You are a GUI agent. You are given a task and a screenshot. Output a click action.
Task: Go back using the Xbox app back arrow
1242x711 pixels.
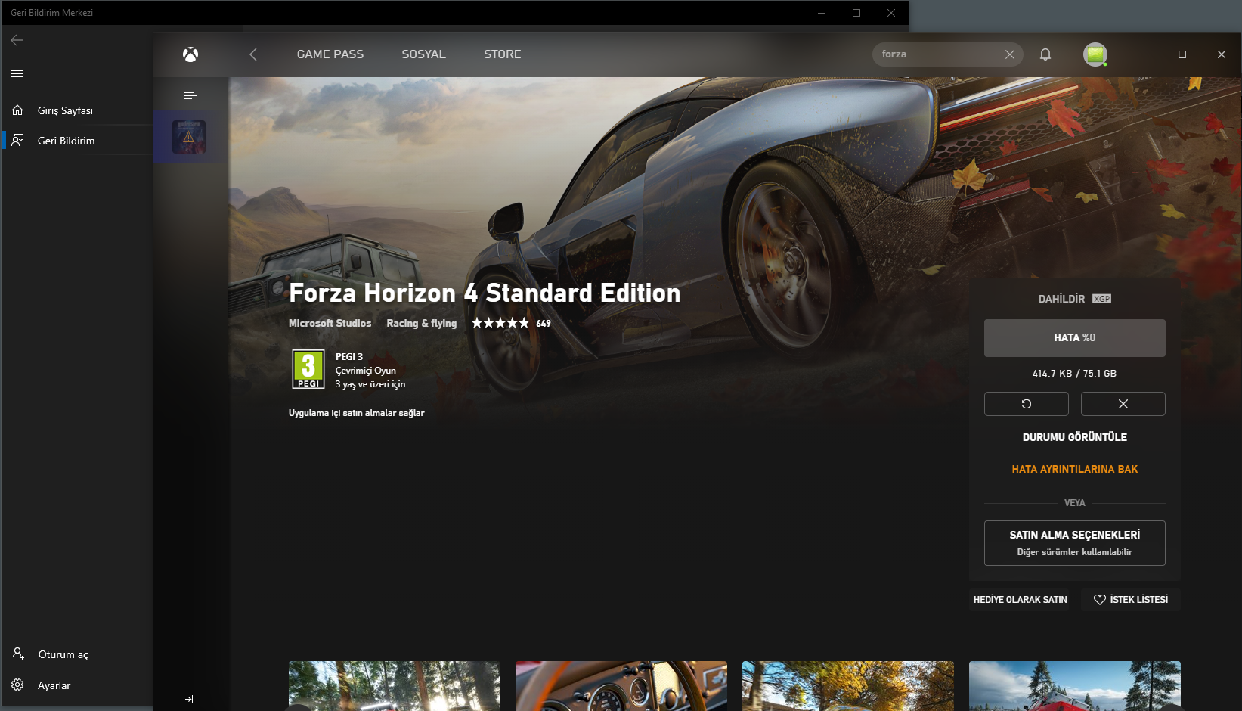pyautogui.click(x=253, y=54)
